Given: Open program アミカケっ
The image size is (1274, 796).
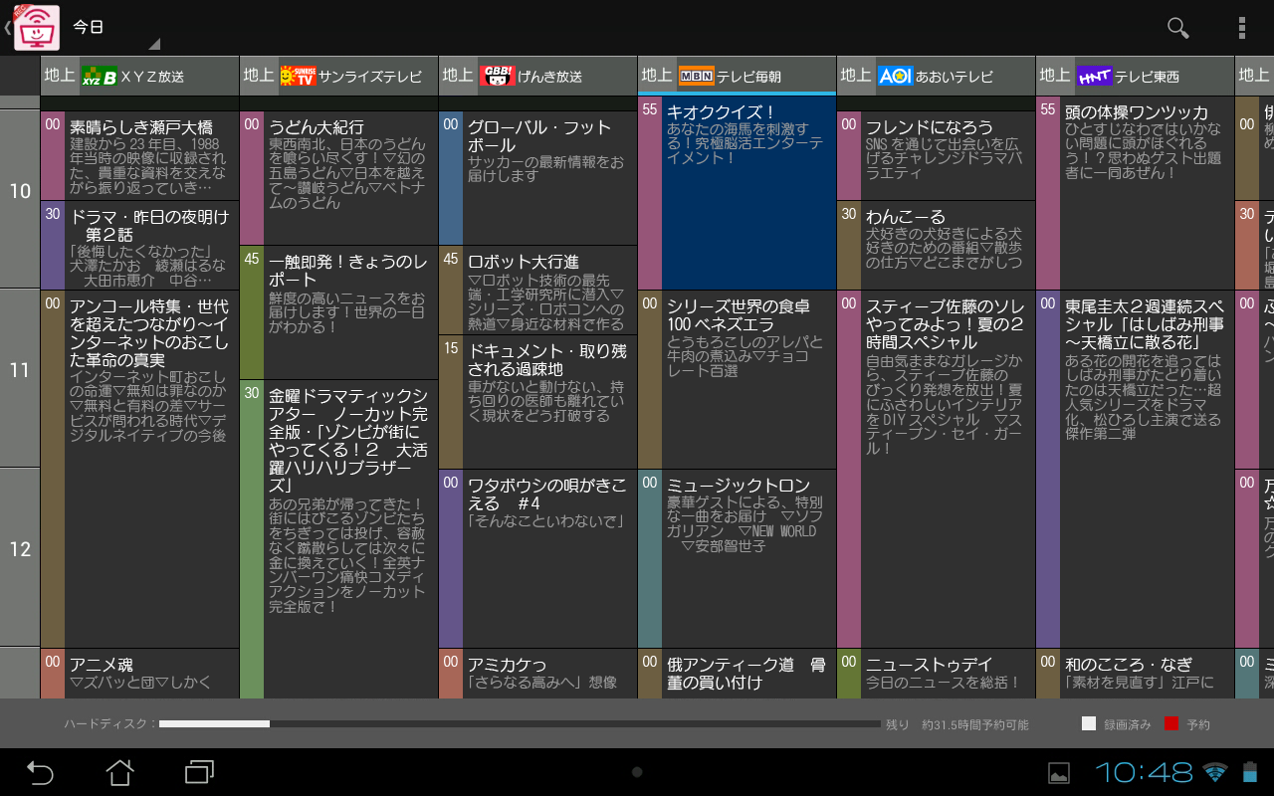Looking at the screenshot, I should click(x=537, y=674).
